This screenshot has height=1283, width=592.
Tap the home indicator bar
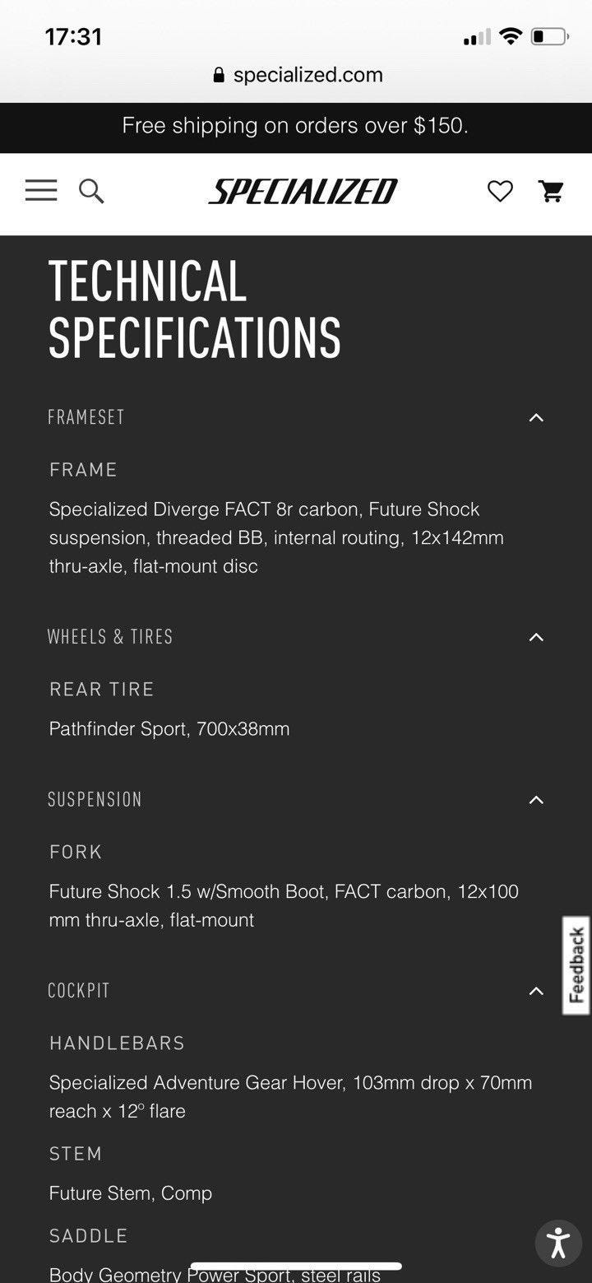[x=296, y=1267]
